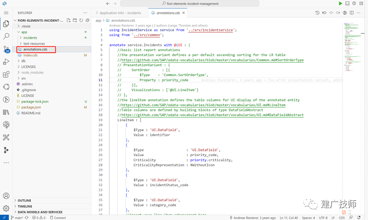Change language mode via CDS status item

pos(342,217)
